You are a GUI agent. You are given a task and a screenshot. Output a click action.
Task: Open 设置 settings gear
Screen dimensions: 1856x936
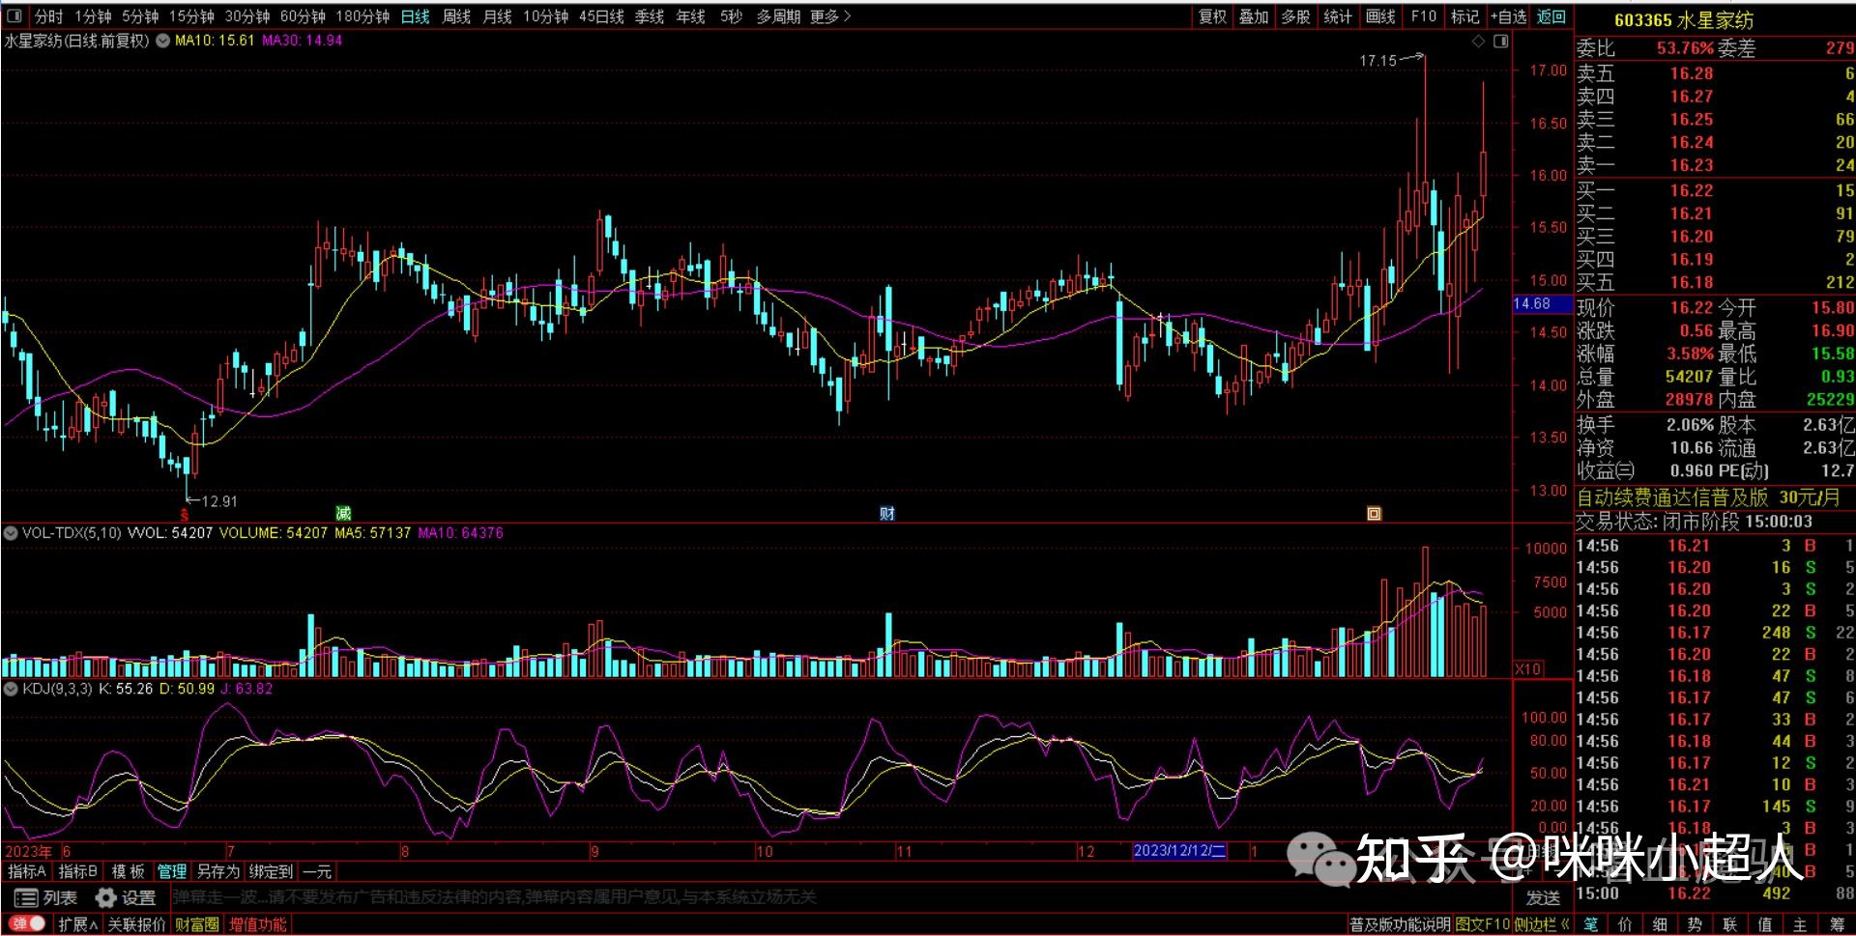pos(126,897)
